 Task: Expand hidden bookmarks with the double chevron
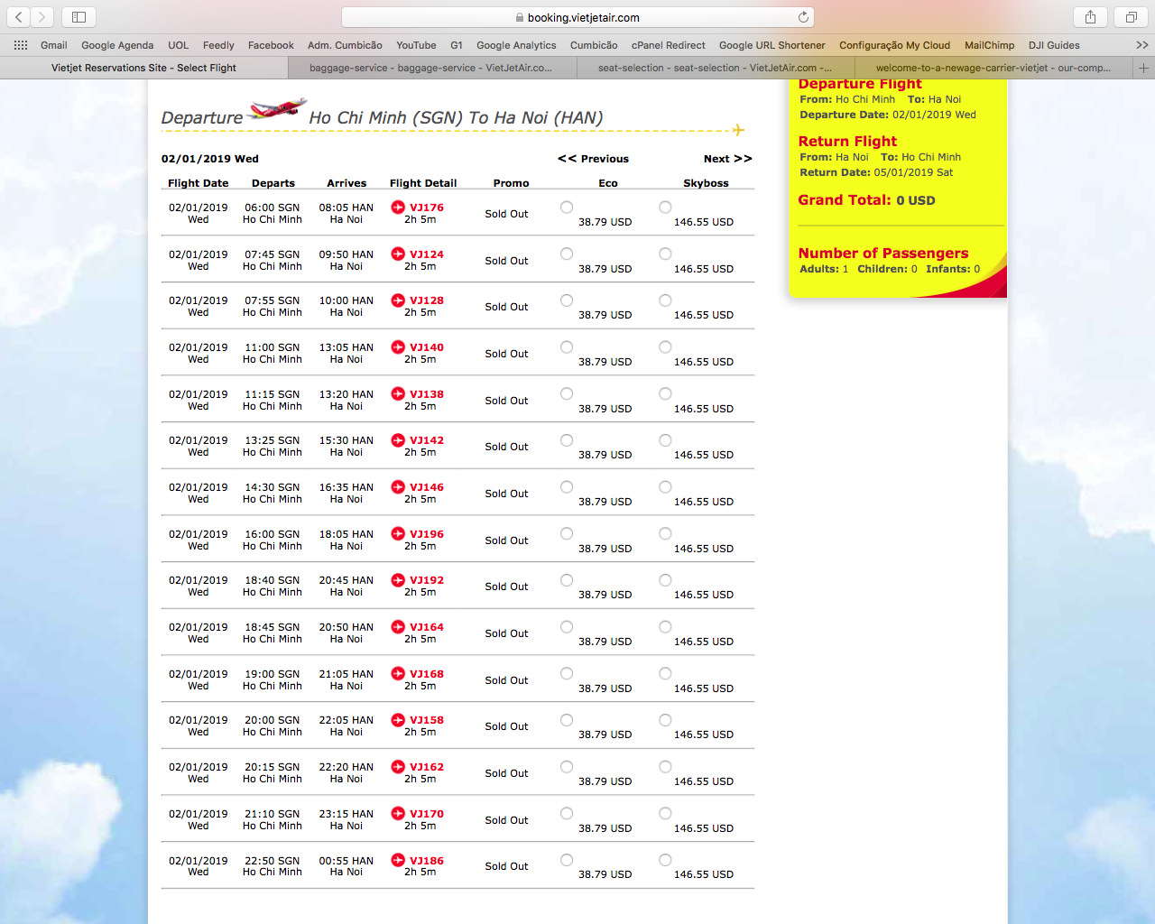click(1141, 45)
